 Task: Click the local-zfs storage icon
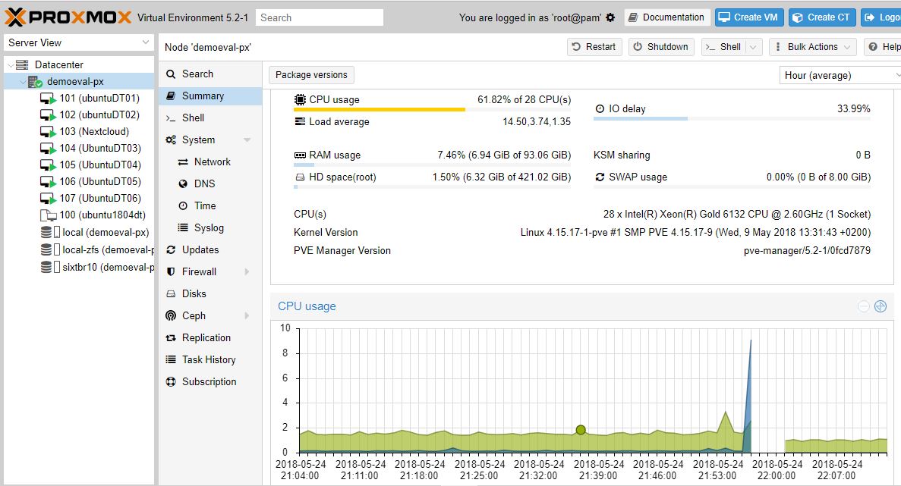coord(49,249)
